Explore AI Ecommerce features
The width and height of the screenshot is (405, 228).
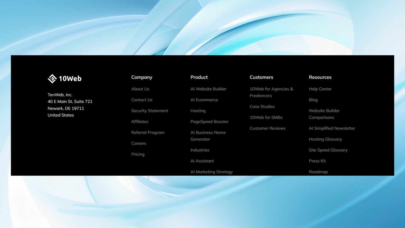(x=204, y=100)
